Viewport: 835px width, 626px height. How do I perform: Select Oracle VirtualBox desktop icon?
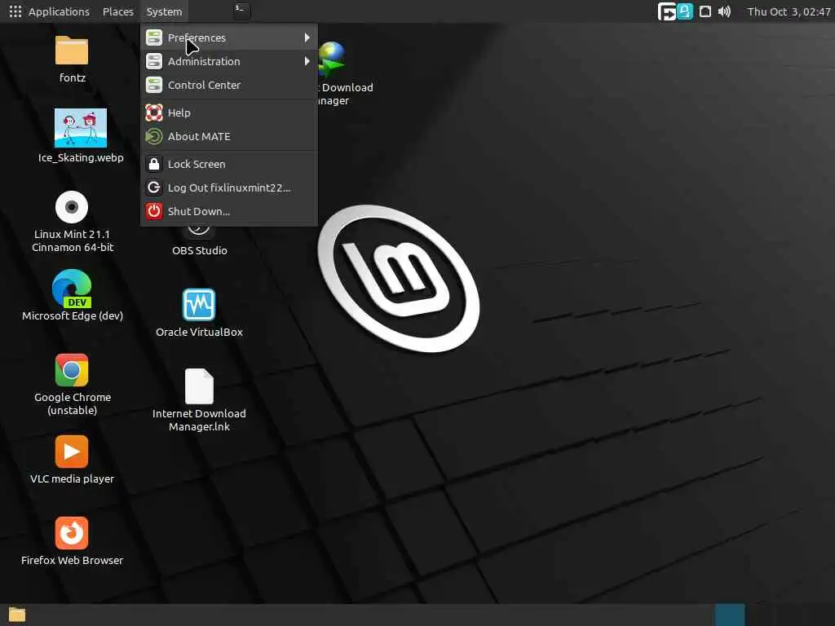pyautogui.click(x=199, y=305)
